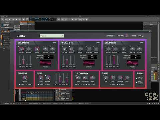Select Mono phaser mode
The height and width of the screenshot is (120, 160).
(x=110, y=85)
